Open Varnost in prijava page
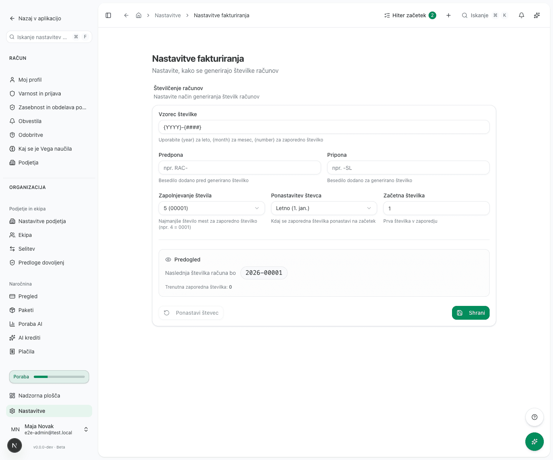 pyautogui.click(x=49, y=94)
